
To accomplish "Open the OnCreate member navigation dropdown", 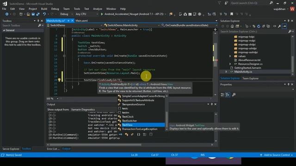I will coord(189,25).
